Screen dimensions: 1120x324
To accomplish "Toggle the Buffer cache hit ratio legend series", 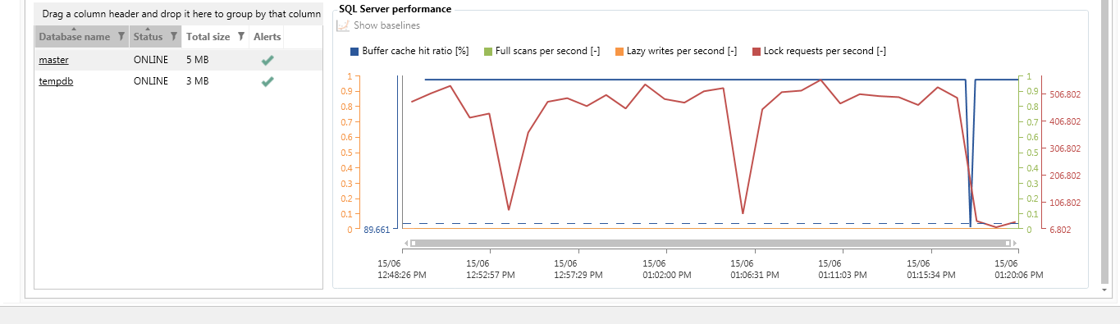I will click(409, 51).
